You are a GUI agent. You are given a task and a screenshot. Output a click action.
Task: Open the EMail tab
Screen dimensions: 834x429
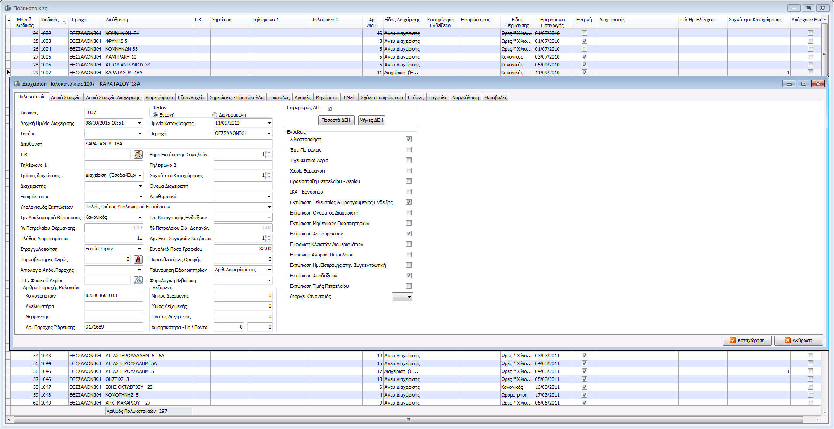click(349, 97)
